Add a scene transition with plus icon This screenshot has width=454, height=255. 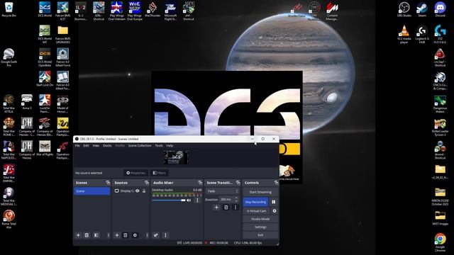click(x=216, y=208)
